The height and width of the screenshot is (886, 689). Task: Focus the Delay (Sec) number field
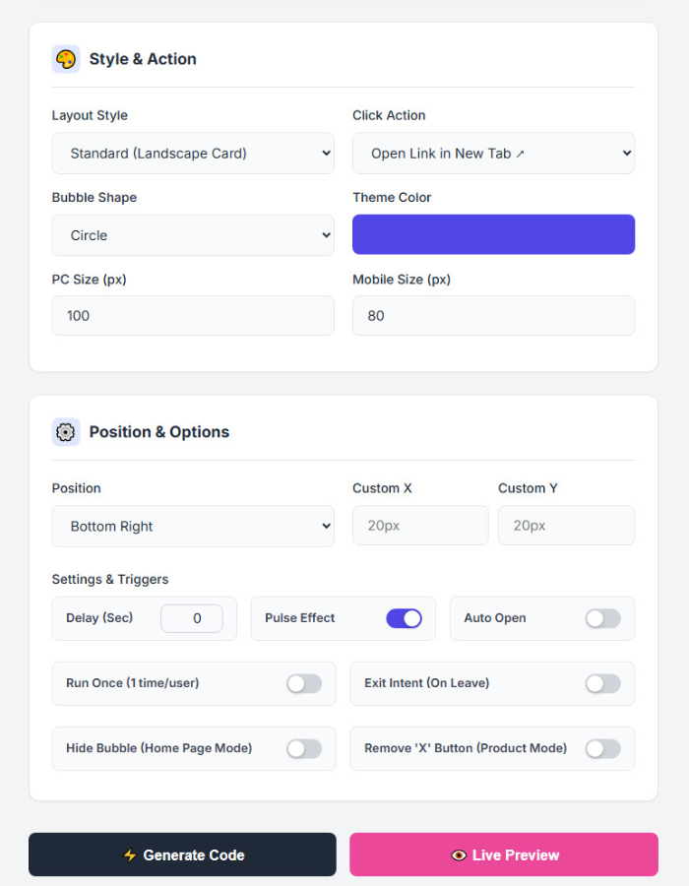point(192,618)
